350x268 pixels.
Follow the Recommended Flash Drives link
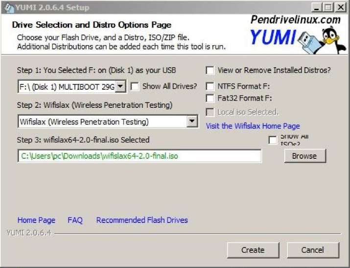click(x=142, y=220)
